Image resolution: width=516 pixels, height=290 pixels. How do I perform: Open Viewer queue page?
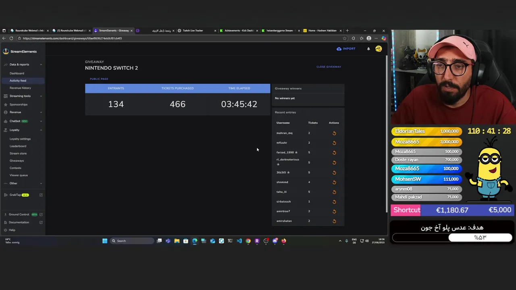(x=19, y=175)
